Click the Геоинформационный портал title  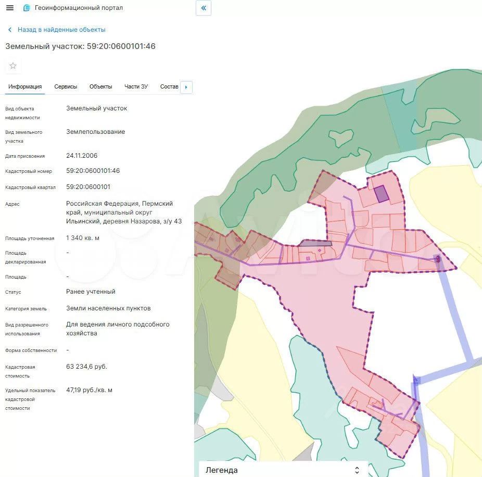[79, 8]
